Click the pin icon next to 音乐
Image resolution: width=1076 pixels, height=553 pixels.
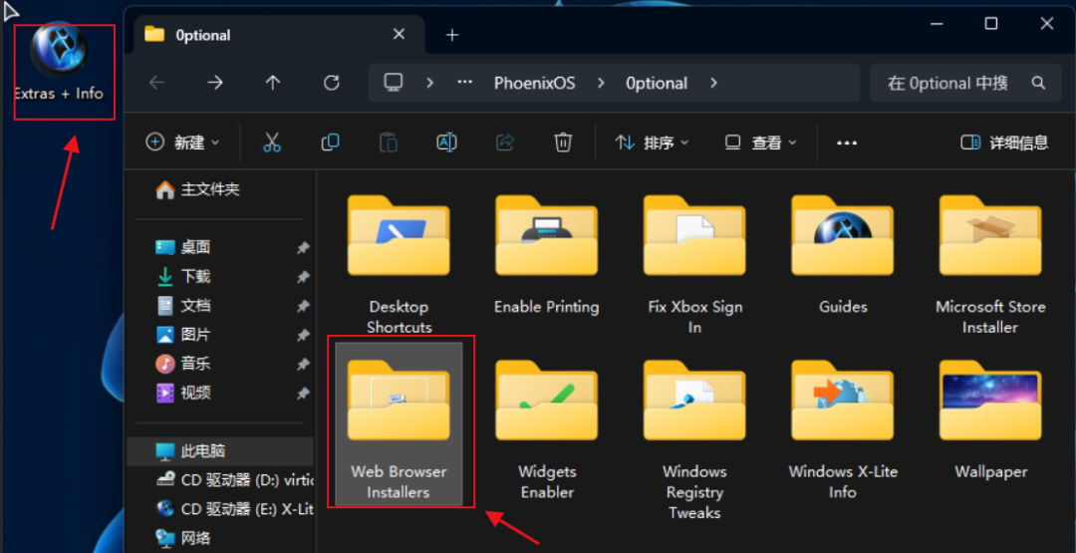point(303,365)
